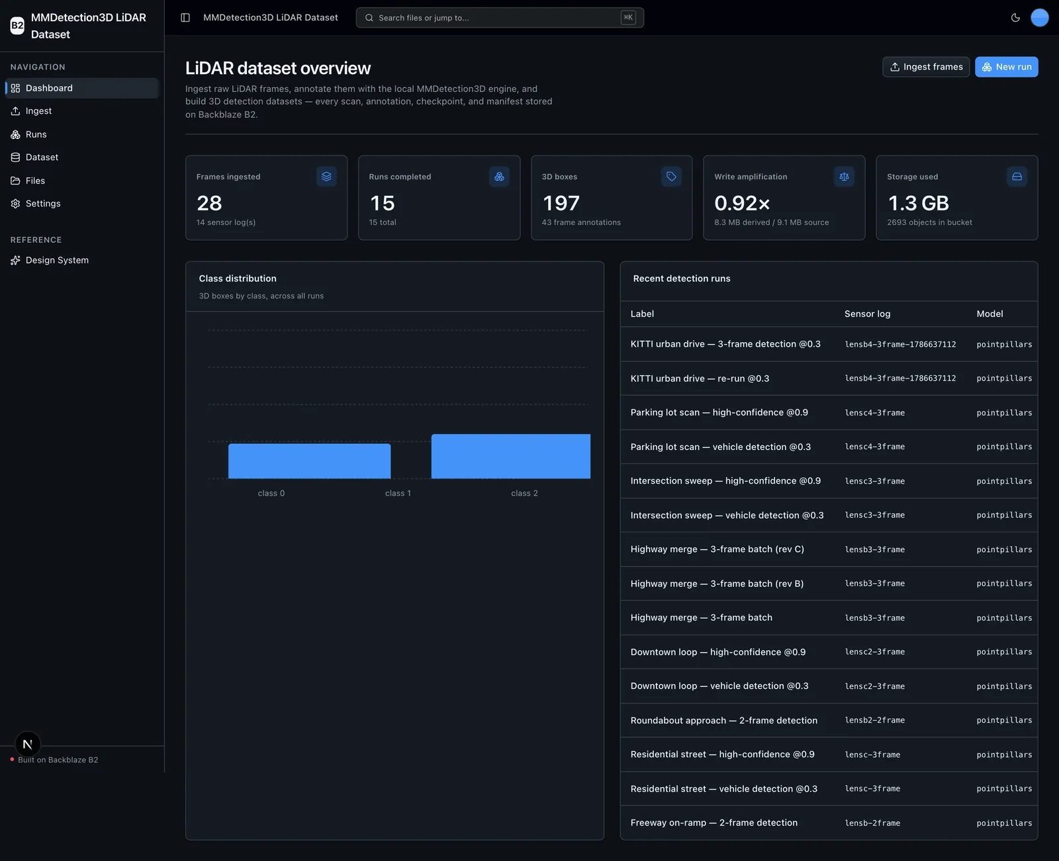Open the Design System reference

82,261
